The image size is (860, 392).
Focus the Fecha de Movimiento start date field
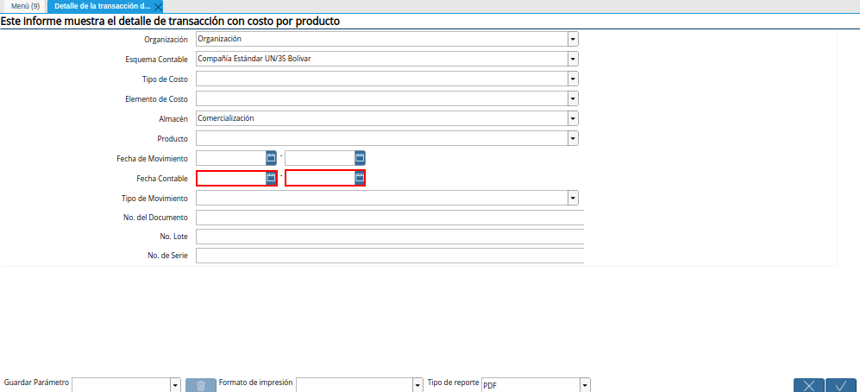point(231,158)
